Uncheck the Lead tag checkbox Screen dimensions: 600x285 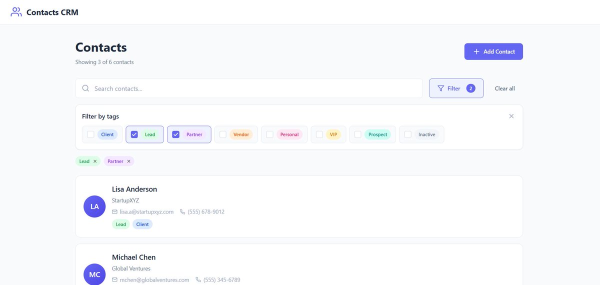(134, 134)
